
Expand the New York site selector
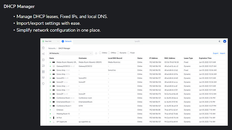point(50,42)
